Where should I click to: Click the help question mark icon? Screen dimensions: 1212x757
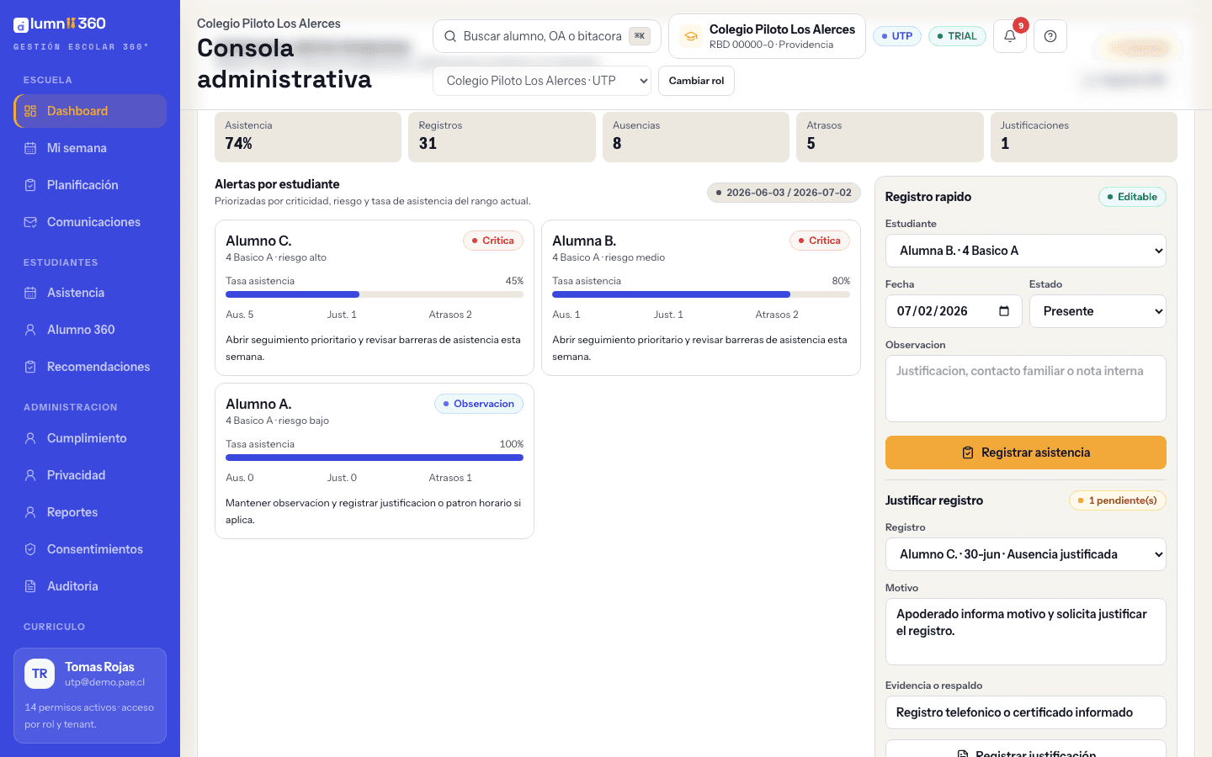tap(1050, 36)
